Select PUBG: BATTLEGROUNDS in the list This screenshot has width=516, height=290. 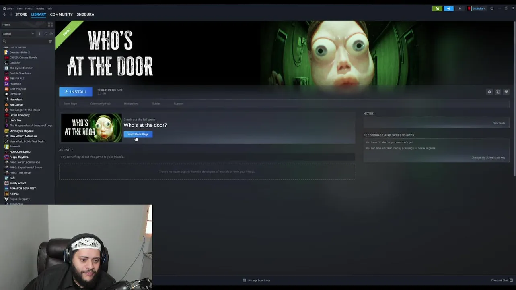25,162
